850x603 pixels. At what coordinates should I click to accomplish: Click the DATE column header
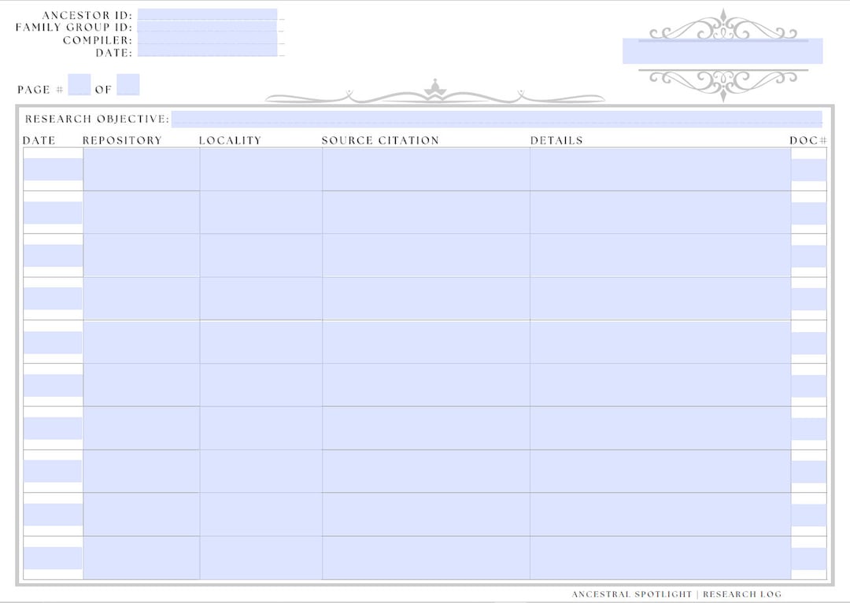[40, 140]
